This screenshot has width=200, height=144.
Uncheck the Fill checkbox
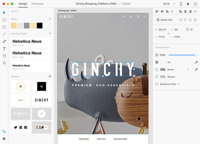(x=157, y=62)
